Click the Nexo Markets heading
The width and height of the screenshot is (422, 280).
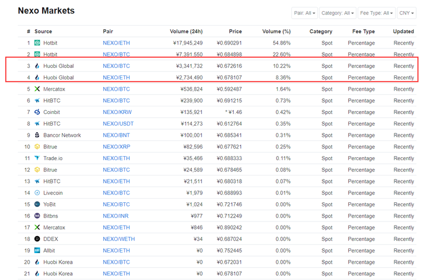click(46, 11)
